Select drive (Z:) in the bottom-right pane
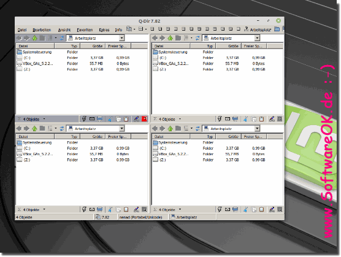The height and width of the screenshot is (257, 341). pos(159,159)
